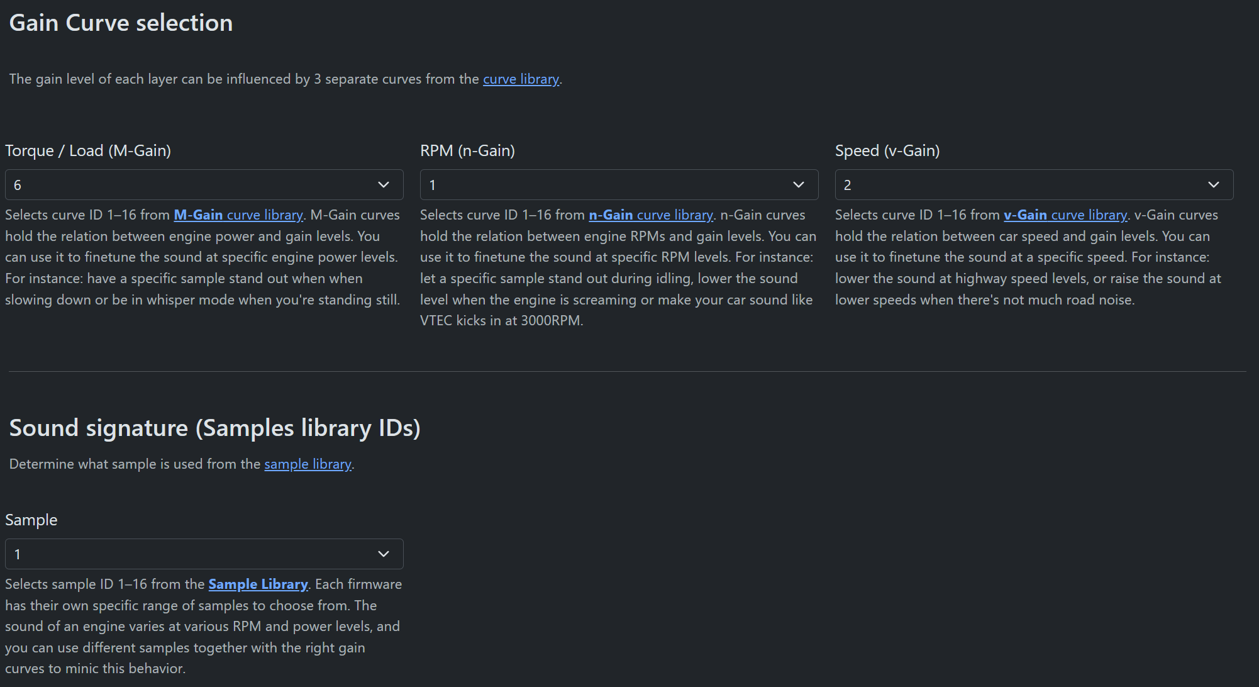Click the chevron arrow in v-Gain select
The image size is (1259, 687).
[x=1214, y=185]
